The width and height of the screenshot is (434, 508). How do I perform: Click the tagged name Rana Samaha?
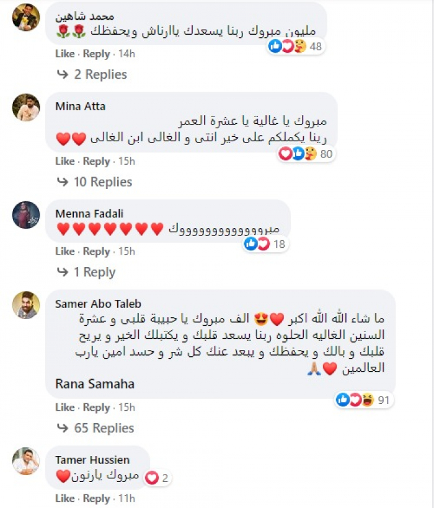(95, 384)
